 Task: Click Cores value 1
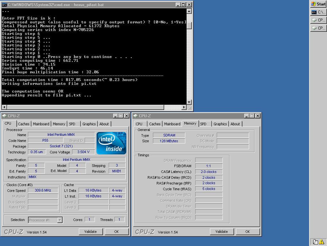(89, 219)
